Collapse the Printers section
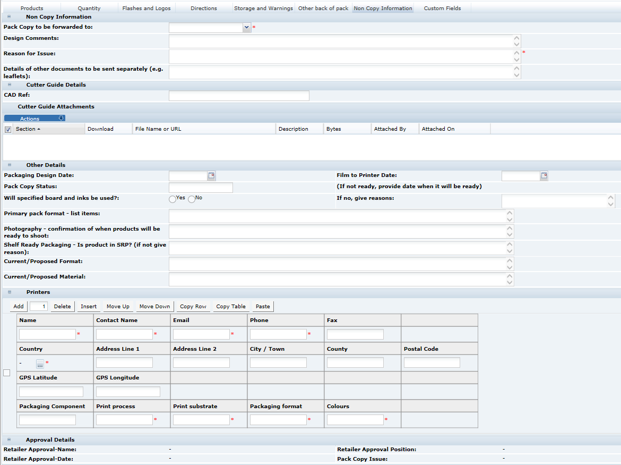Image resolution: width=621 pixels, height=465 pixels. coord(8,292)
